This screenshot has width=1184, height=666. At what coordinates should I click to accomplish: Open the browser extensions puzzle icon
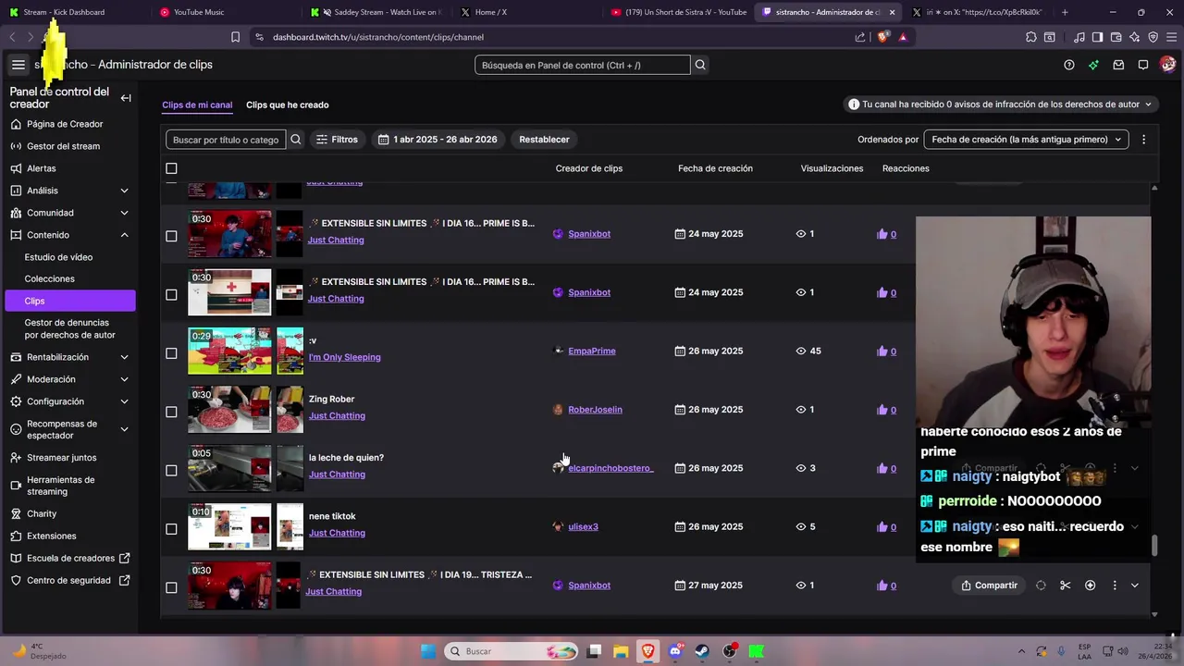[1031, 37]
